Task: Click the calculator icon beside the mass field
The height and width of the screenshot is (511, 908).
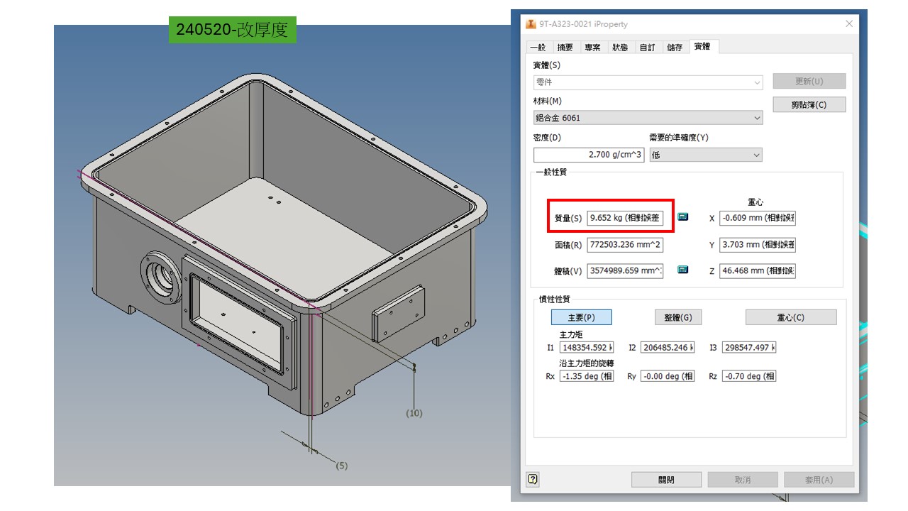Action: 682,217
